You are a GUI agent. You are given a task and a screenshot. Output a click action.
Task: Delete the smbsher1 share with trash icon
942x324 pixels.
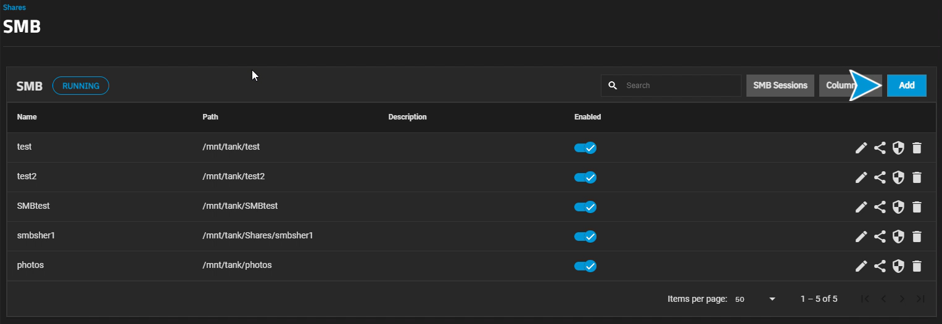[x=917, y=237]
